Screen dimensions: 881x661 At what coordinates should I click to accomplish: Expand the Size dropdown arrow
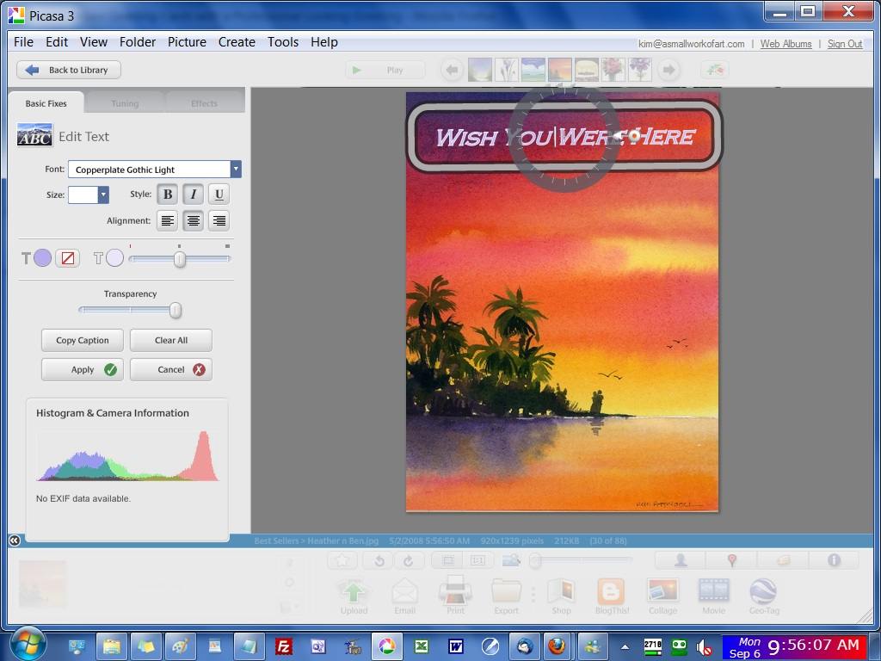103,195
